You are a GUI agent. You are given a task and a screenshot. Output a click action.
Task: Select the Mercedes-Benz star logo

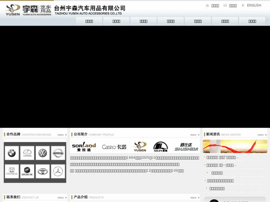[58, 171]
